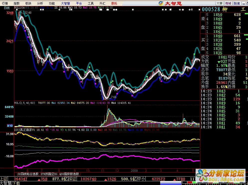Screen dimensions: 248x185
Task: Open the 大智慧 menu
Action: (x=65, y=3)
